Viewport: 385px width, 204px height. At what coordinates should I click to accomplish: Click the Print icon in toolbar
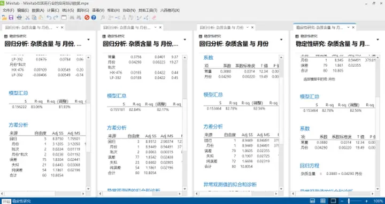tap(19, 18)
